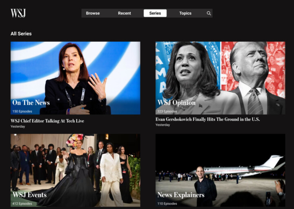
Task: Click the '412 Episodes' label
Action: click(22, 204)
